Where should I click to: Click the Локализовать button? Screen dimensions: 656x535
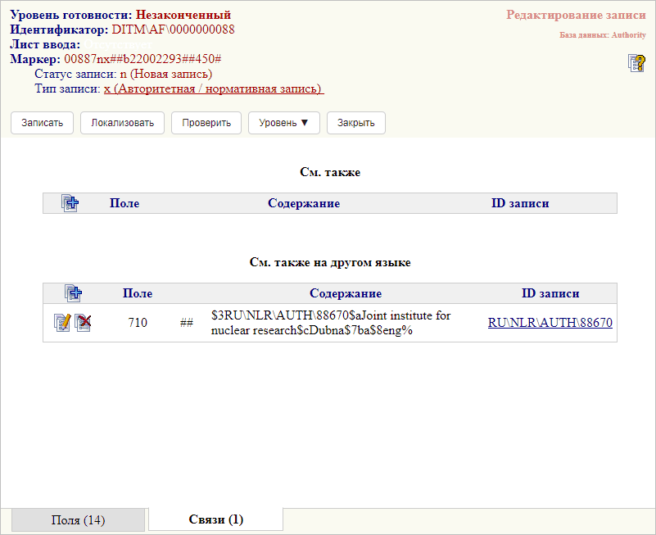tap(122, 123)
